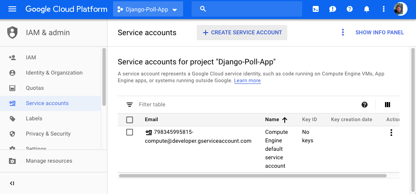
Task: Click Show Info Panel
Action: (x=379, y=33)
